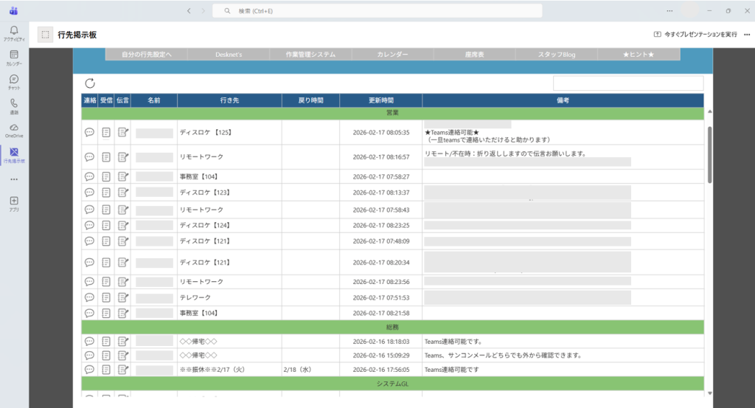The width and height of the screenshot is (755, 408).
Task: Click 今すぐプレゼンテーションを実行 button
Action: pyautogui.click(x=695, y=35)
